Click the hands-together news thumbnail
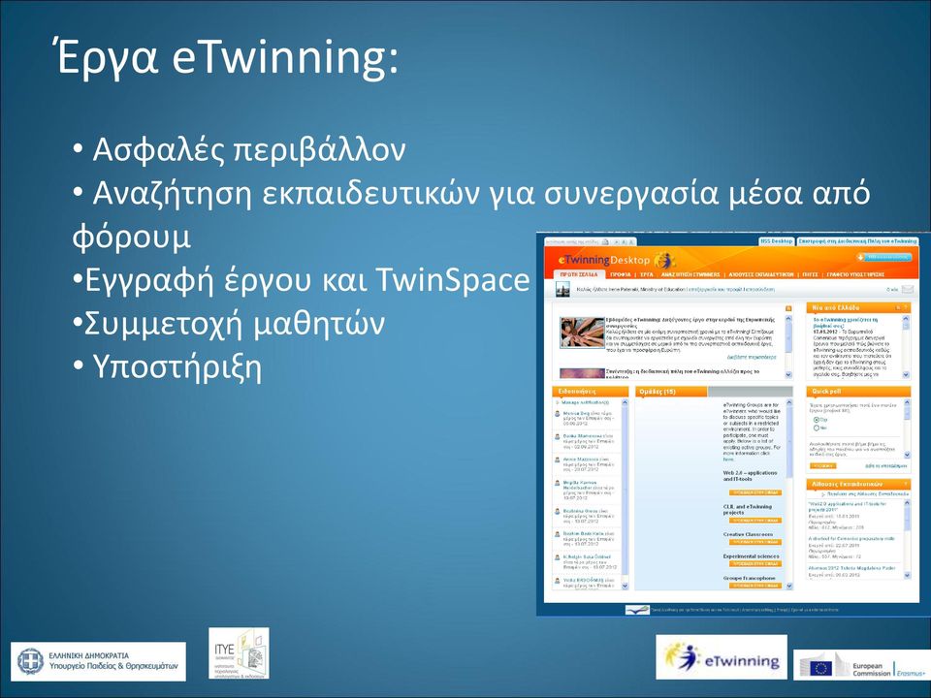The height and width of the screenshot is (698, 931). pyautogui.click(x=581, y=333)
